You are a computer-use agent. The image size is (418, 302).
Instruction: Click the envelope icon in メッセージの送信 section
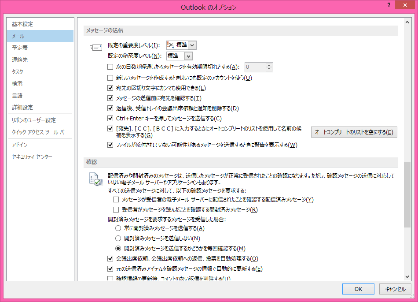click(x=96, y=48)
